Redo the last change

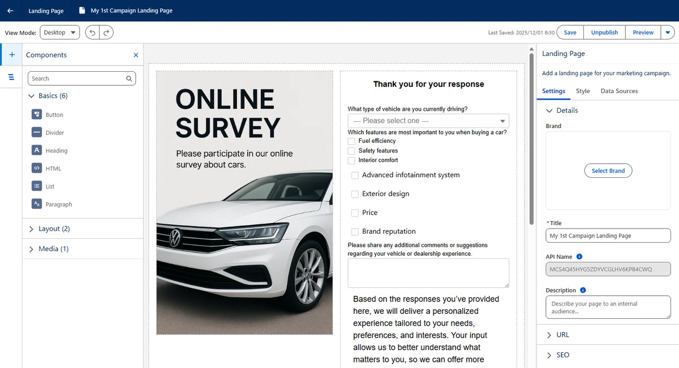coord(106,33)
